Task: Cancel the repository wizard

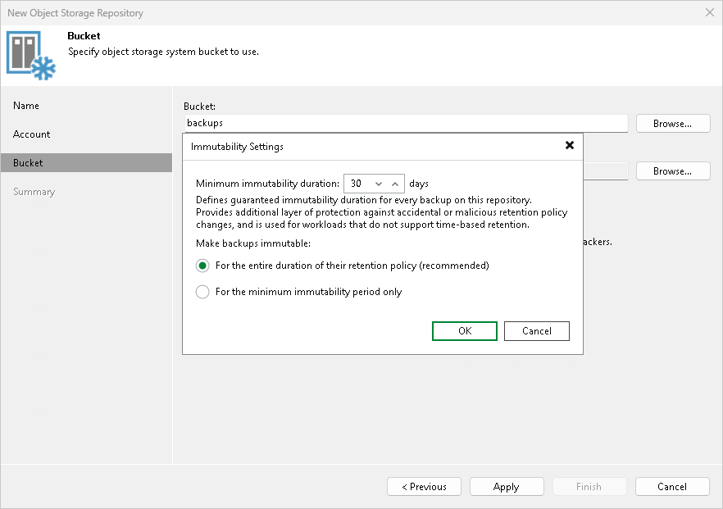Action: 672,486
